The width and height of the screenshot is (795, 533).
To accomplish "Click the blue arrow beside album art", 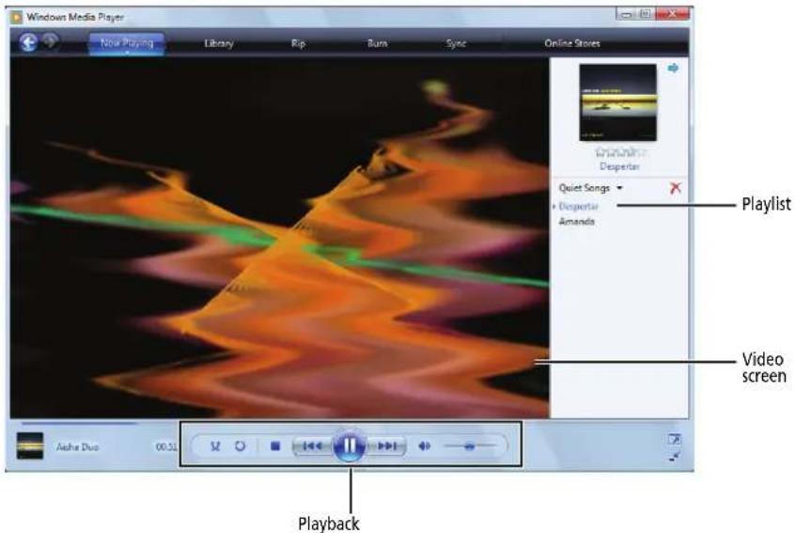I will 673,68.
